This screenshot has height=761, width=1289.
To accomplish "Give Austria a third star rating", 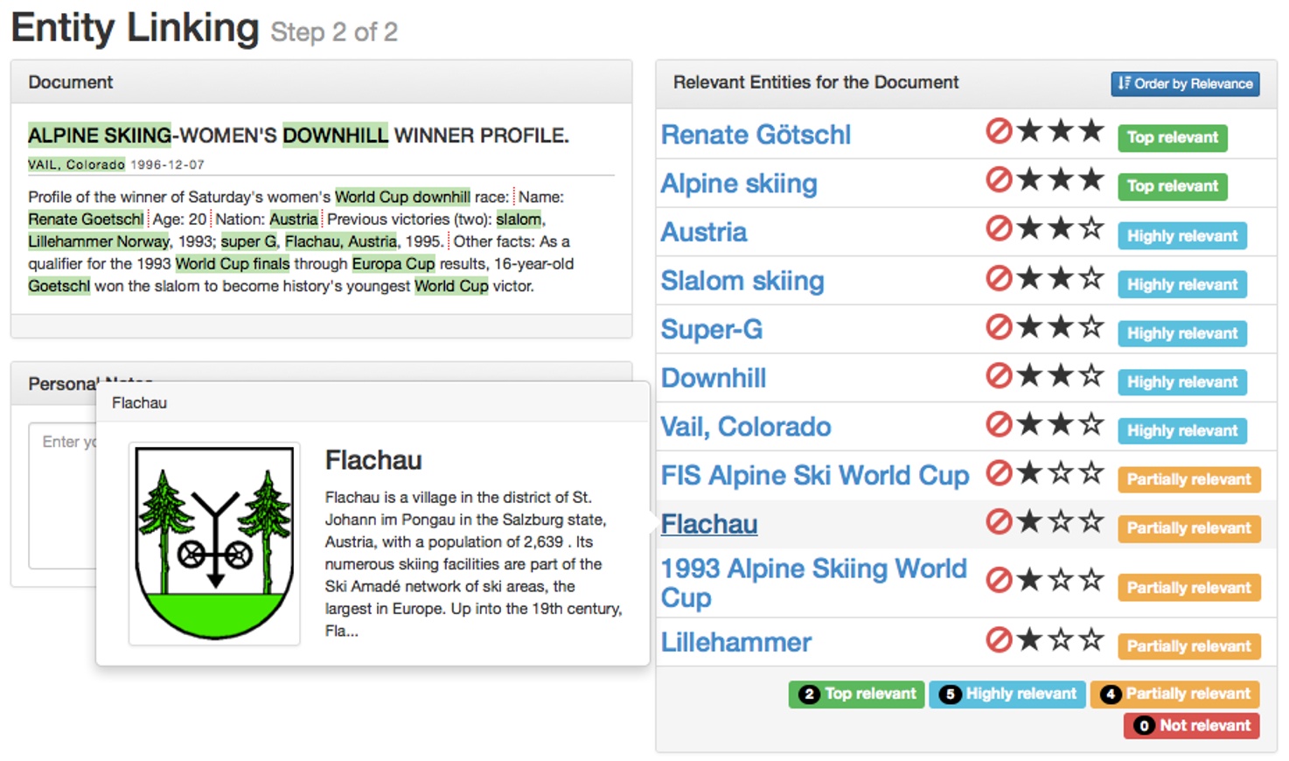I will point(1091,229).
